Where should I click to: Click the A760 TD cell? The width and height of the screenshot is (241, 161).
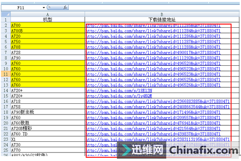[47, 134]
